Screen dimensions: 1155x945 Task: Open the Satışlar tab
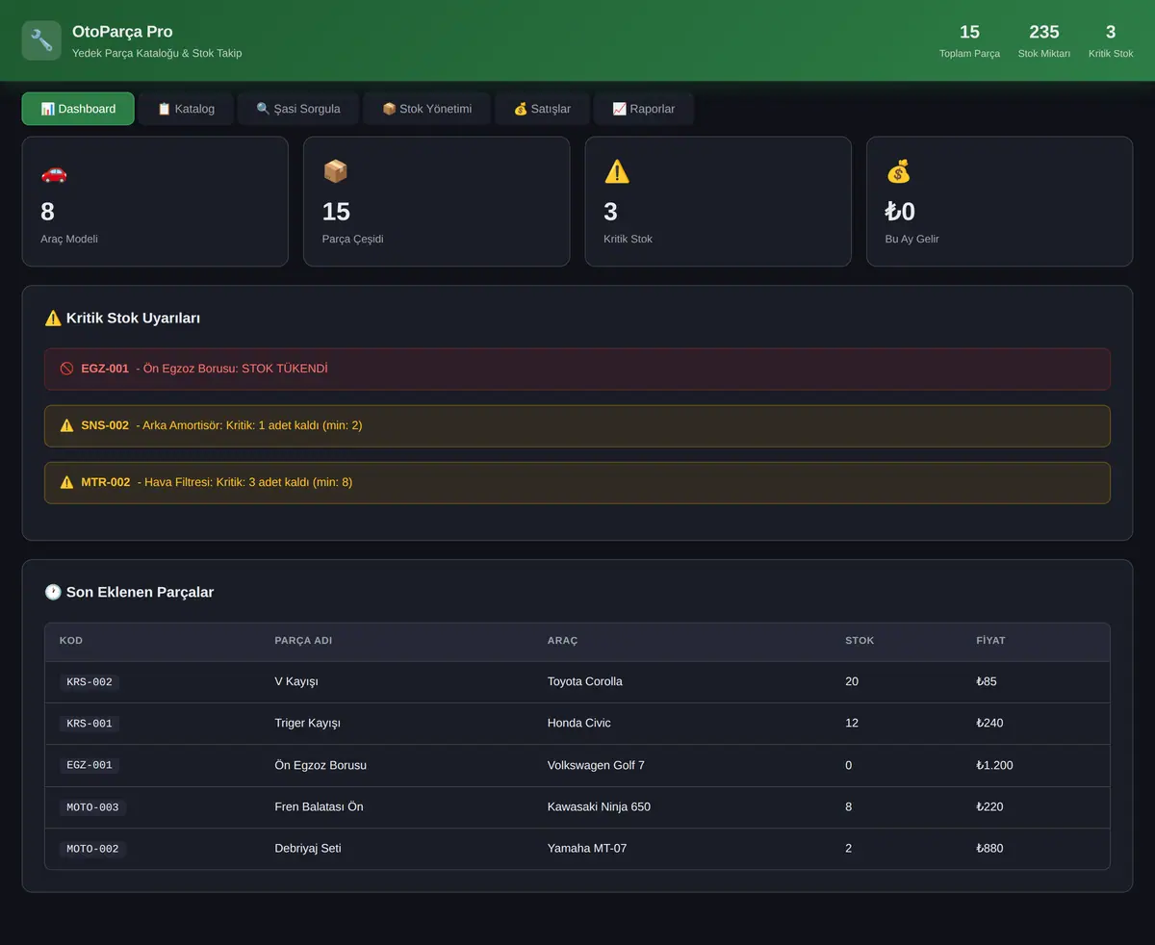point(542,109)
